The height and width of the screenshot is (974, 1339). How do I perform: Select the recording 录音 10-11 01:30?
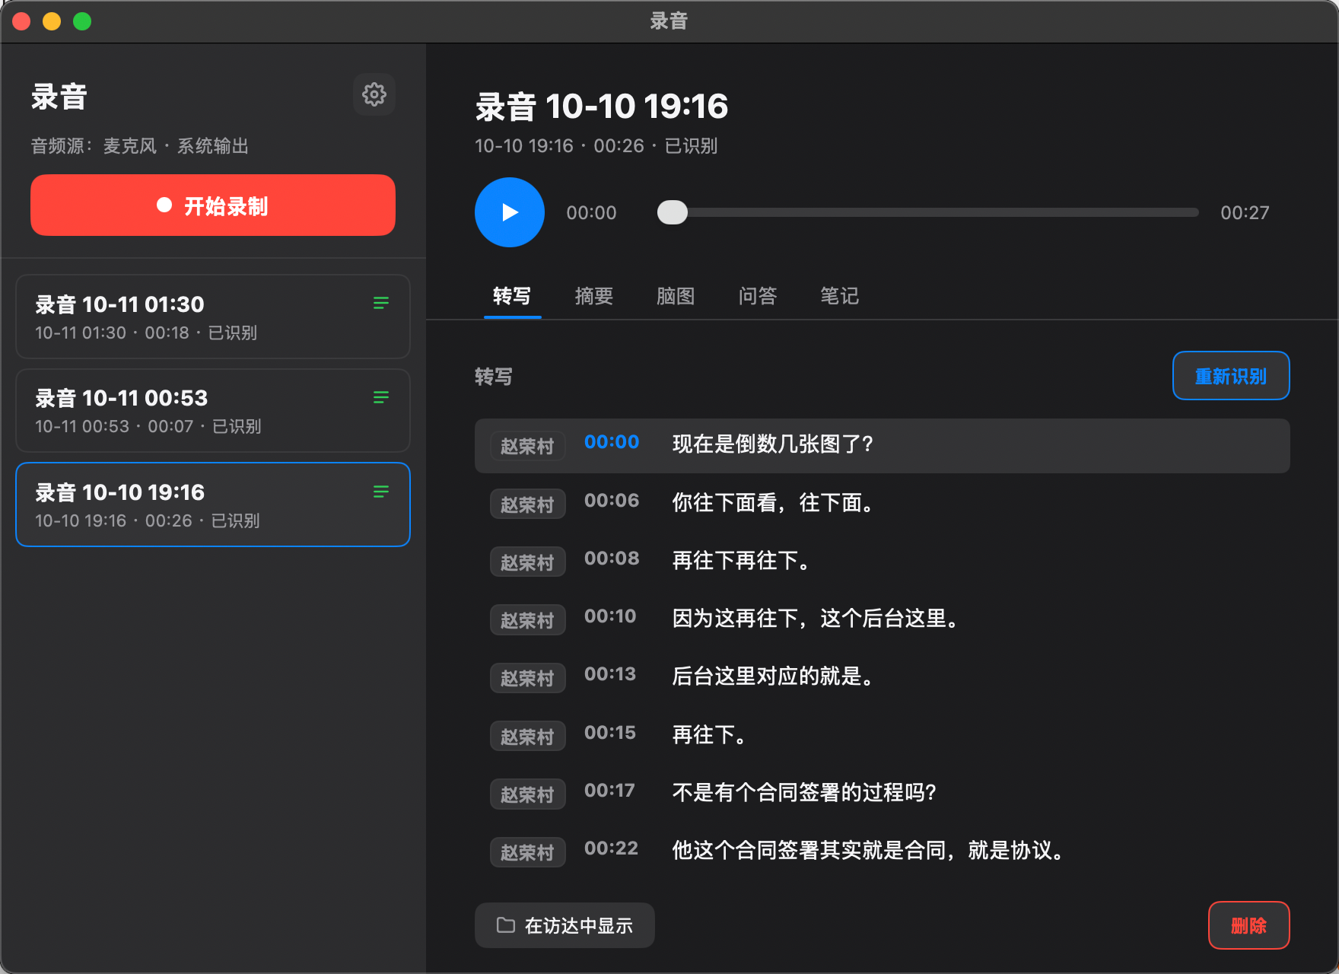pos(213,317)
